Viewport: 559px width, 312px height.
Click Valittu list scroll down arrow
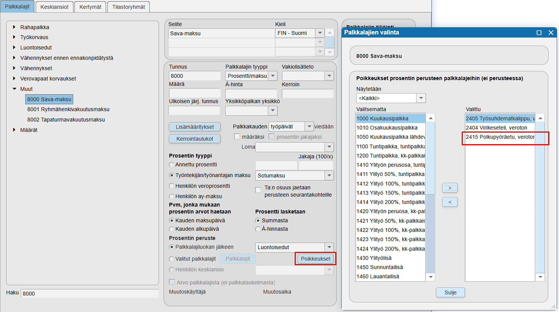540,277
